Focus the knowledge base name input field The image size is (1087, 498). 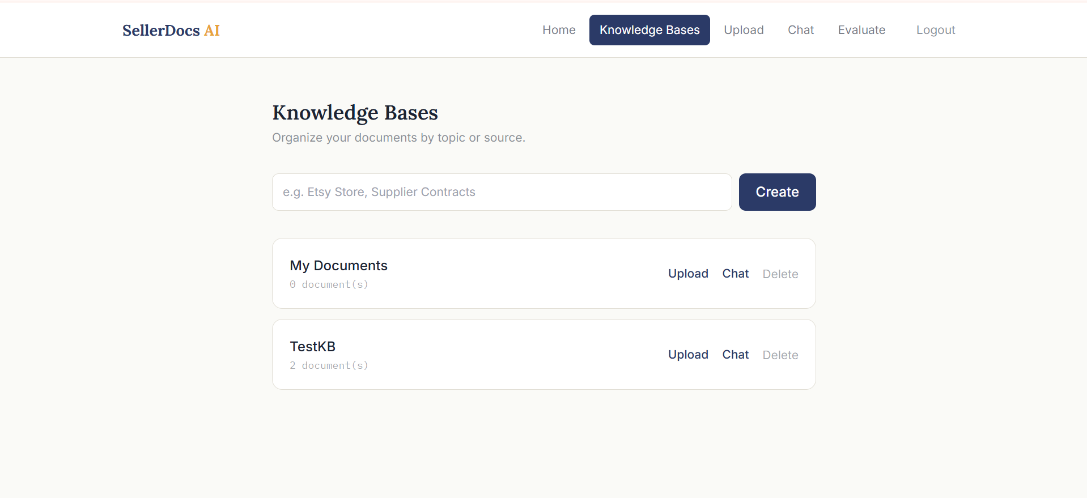point(502,192)
